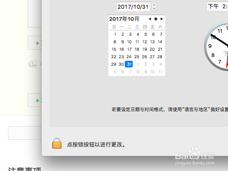
Task: Select October 12 in calendar
Action: (145, 42)
